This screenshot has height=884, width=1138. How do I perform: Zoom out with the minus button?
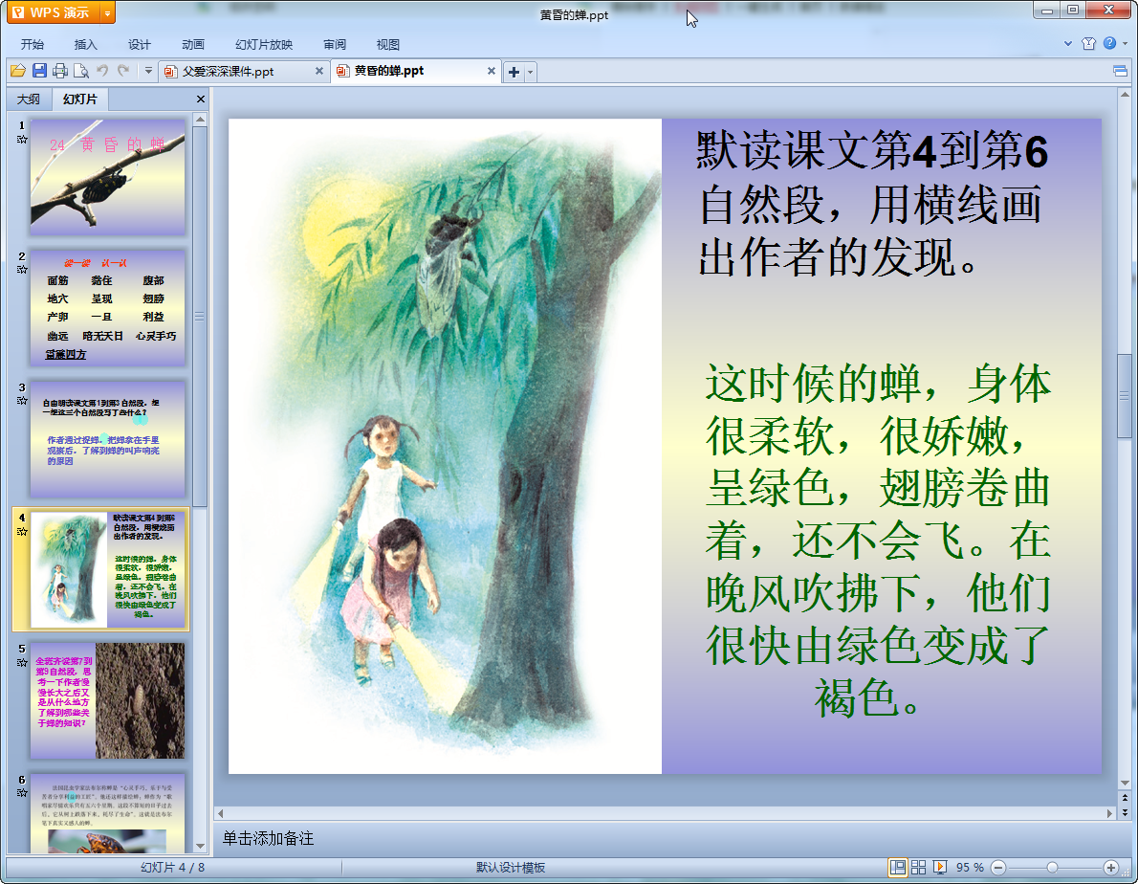(998, 868)
